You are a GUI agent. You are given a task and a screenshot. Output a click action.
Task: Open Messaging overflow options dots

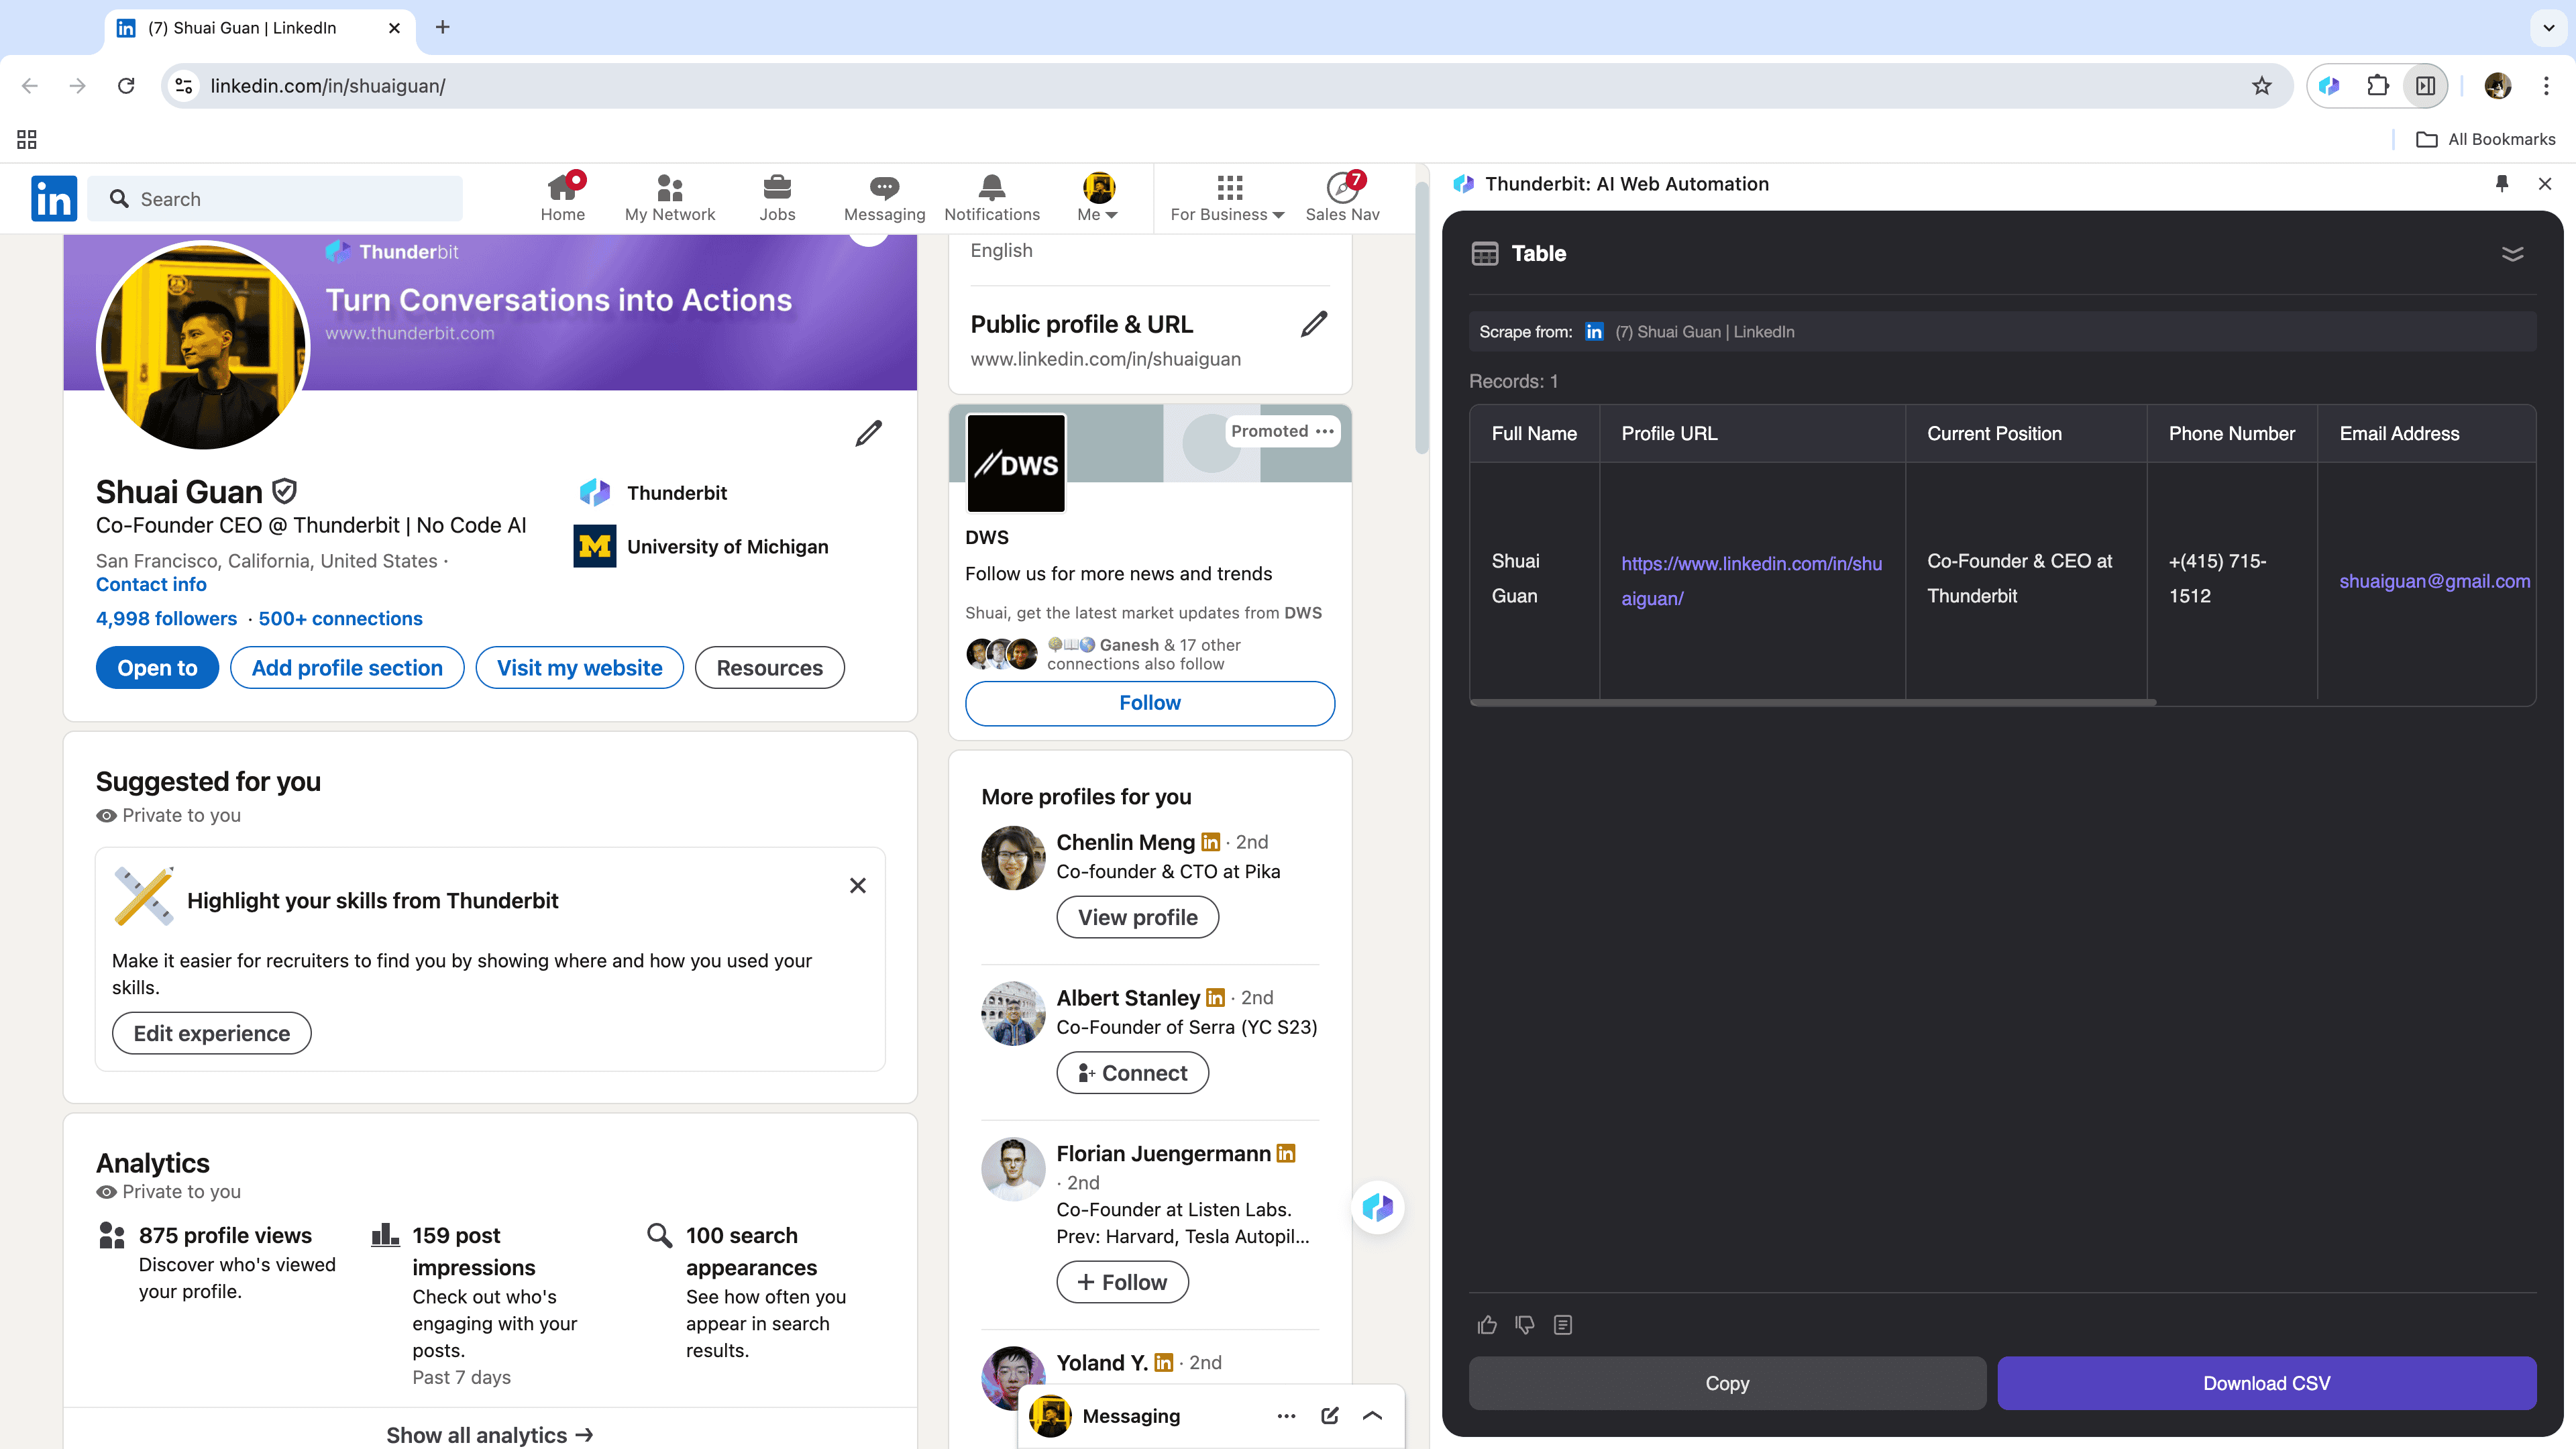pos(1286,1416)
